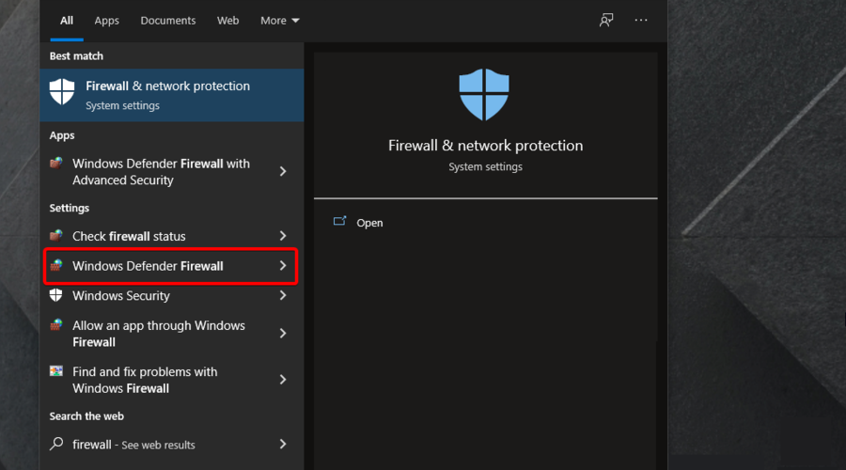Select the Web filter tab
The image size is (846, 470).
click(x=227, y=21)
